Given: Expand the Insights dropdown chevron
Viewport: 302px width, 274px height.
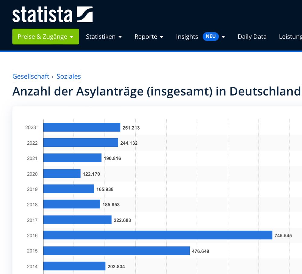Looking at the screenshot, I should (x=223, y=36).
